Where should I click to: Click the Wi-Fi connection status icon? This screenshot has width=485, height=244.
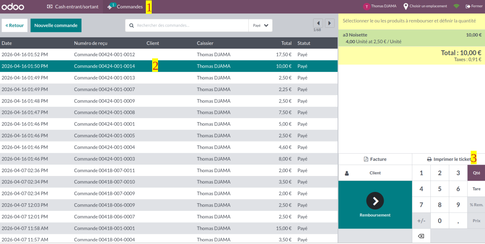[x=456, y=6]
